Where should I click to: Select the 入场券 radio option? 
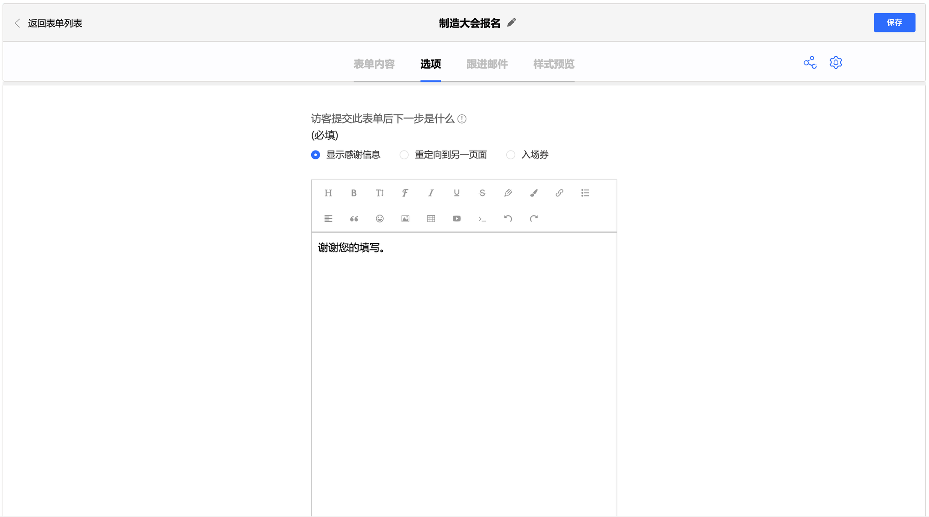pos(510,155)
